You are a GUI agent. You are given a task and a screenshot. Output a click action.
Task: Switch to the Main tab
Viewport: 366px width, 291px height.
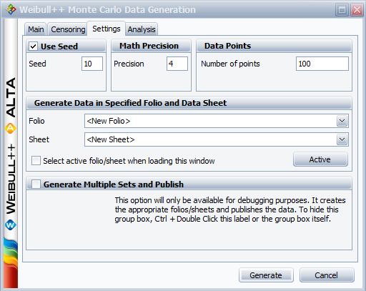[36, 29]
